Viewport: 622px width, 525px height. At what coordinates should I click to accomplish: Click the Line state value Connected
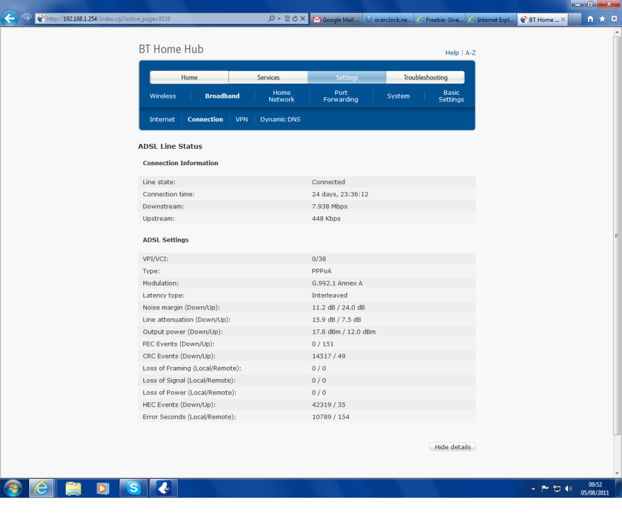coord(328,182)
